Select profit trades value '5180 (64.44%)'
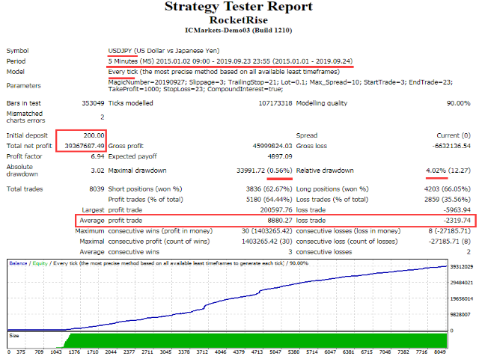This screenshot has width=479, height=359. pyautogui.click(x=269, y=200)
